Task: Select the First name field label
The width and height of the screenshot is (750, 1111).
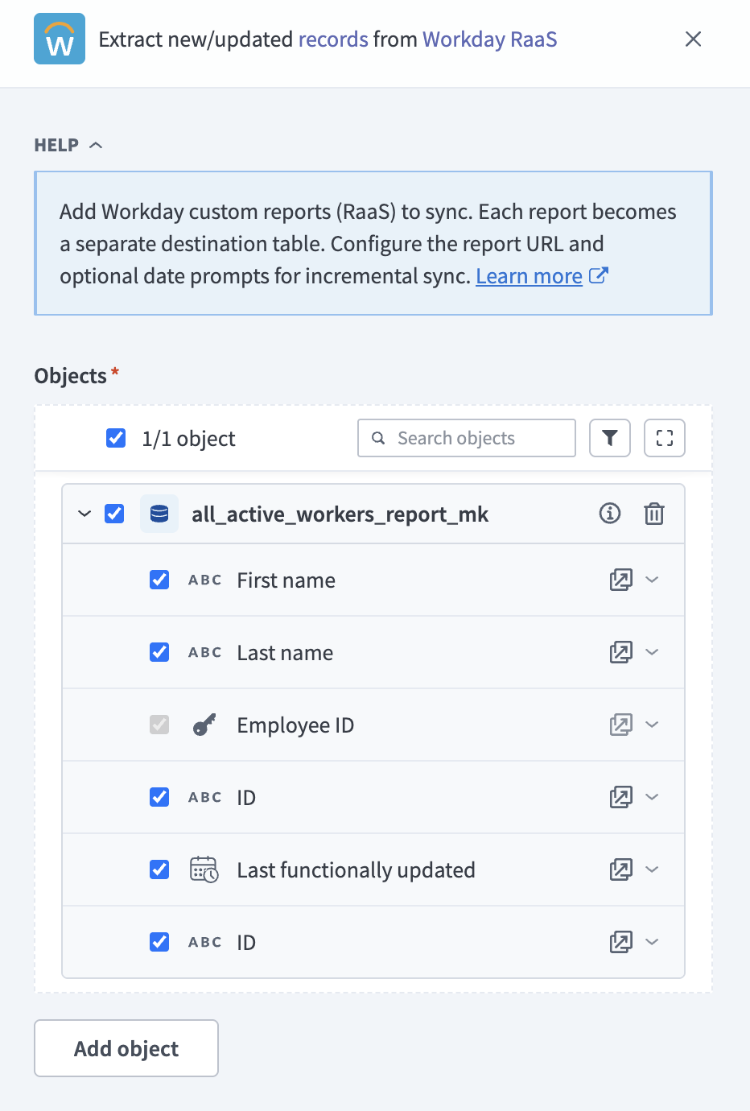Action: click(x=286, y=580)
